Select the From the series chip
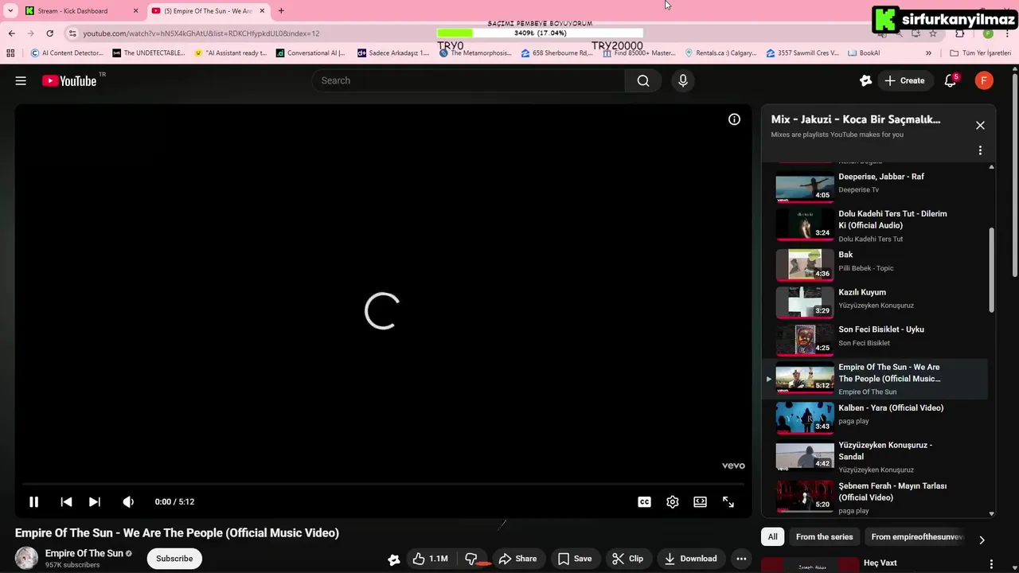Screen dimensions: 1019x573 (824, 537)
